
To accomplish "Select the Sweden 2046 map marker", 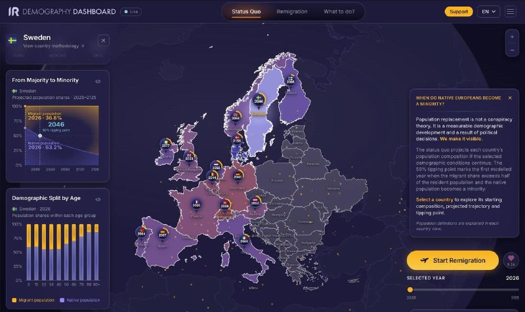I will [x=259, y=100].
